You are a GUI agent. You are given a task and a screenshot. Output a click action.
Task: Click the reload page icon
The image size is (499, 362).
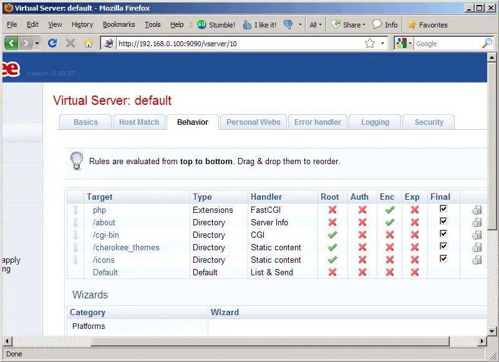click(53, 43)
